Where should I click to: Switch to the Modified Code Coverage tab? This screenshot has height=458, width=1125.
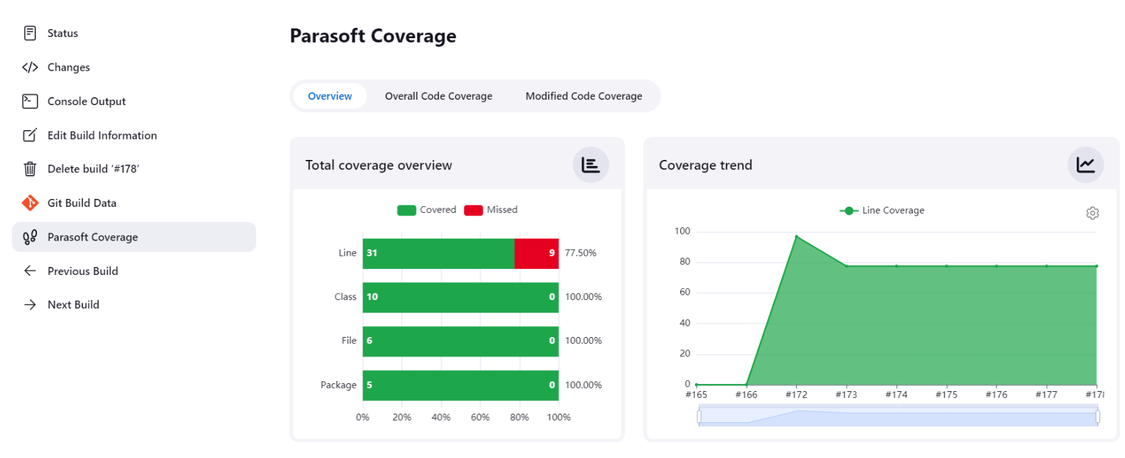click(x=584, y=96)
